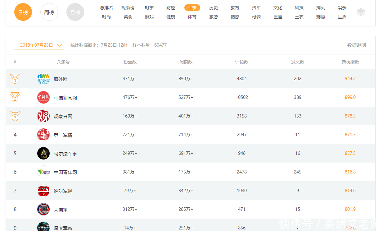Open the 数据说明 link

(356, 45)
